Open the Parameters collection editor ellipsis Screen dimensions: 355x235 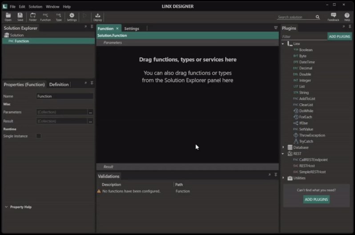coord(90,112)
